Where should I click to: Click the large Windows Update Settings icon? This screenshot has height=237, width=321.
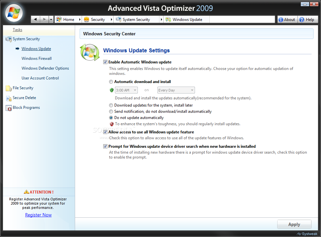tap(90, 53)
